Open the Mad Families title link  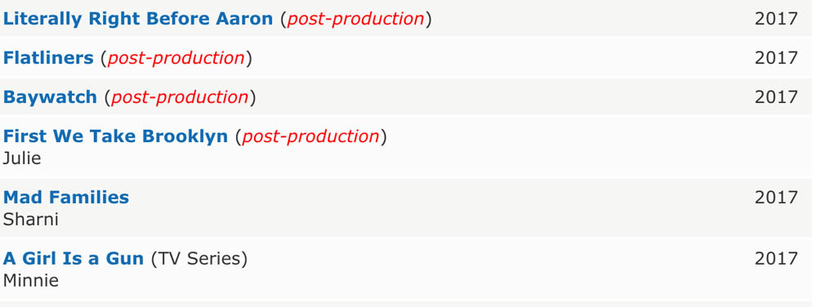[x=66, y=198]
